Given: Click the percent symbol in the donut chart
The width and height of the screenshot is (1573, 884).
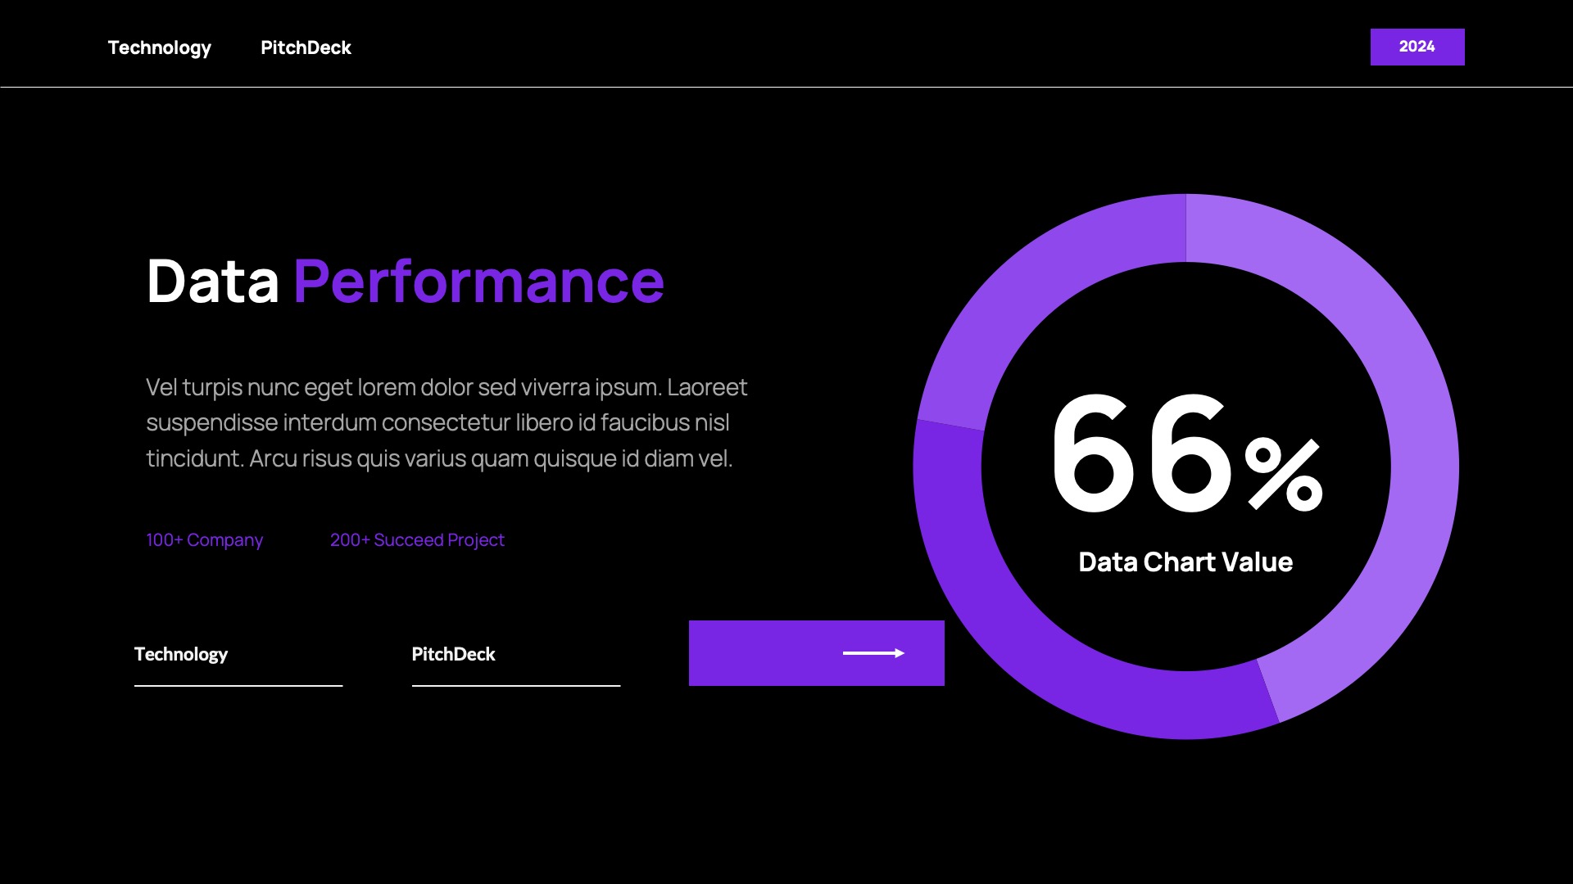Looking at the screenshot, I should tap(1283, 475).
